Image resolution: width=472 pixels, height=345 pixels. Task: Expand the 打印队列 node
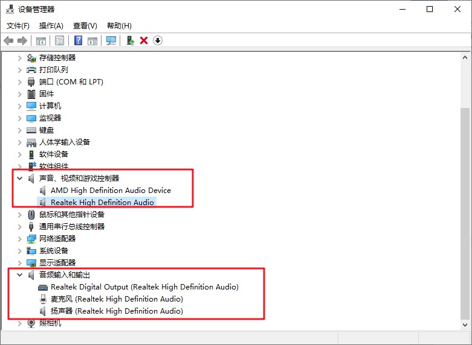click(x=19, y=70)
